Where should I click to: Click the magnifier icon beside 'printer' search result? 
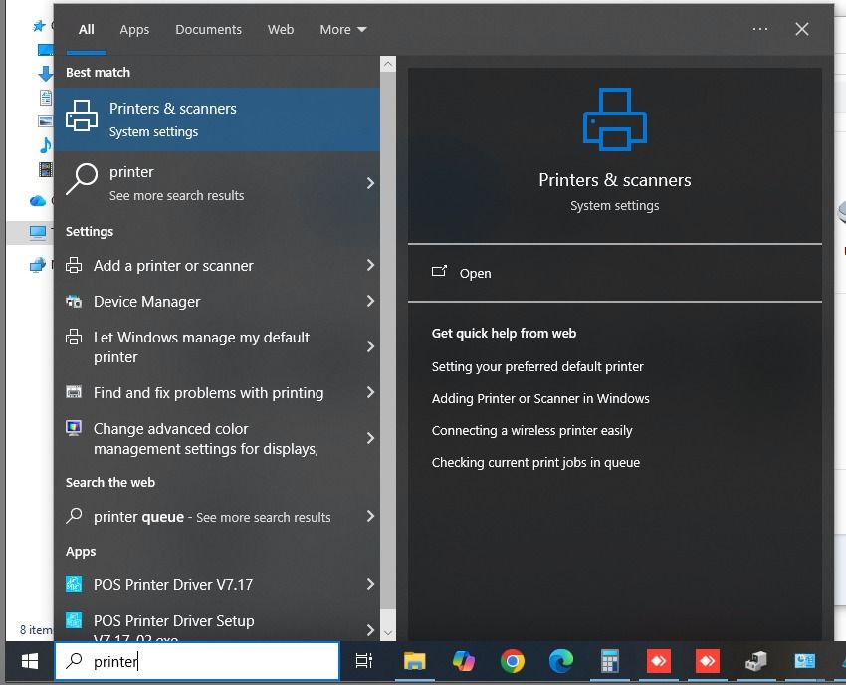tap(82, 179)
